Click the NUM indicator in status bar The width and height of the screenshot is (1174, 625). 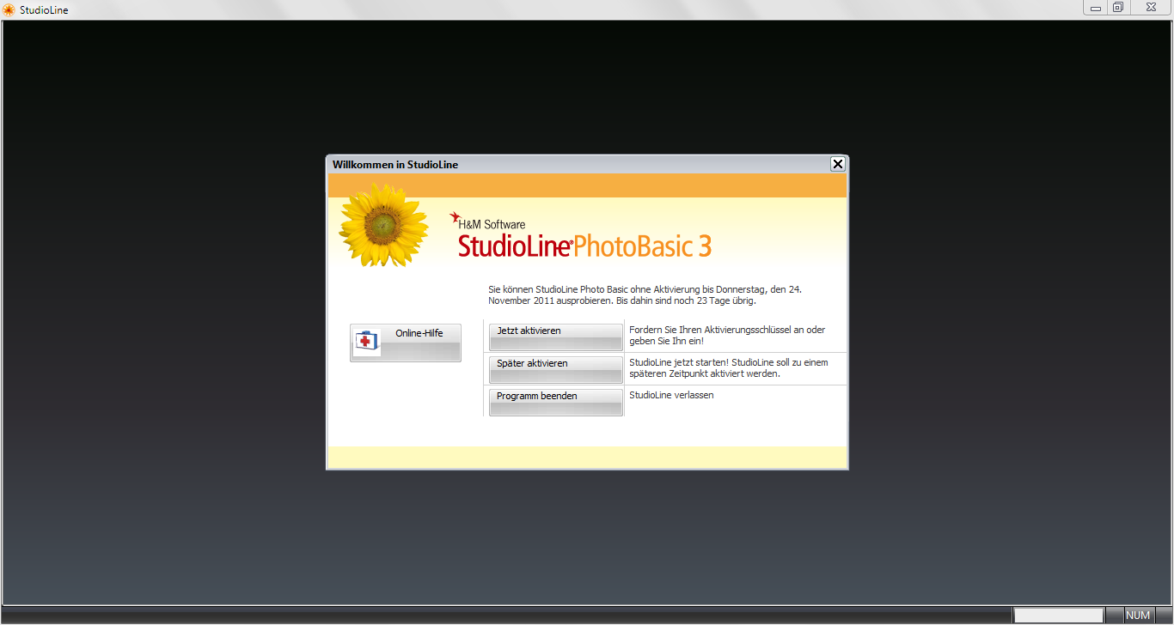click(x=1138, y=616)
